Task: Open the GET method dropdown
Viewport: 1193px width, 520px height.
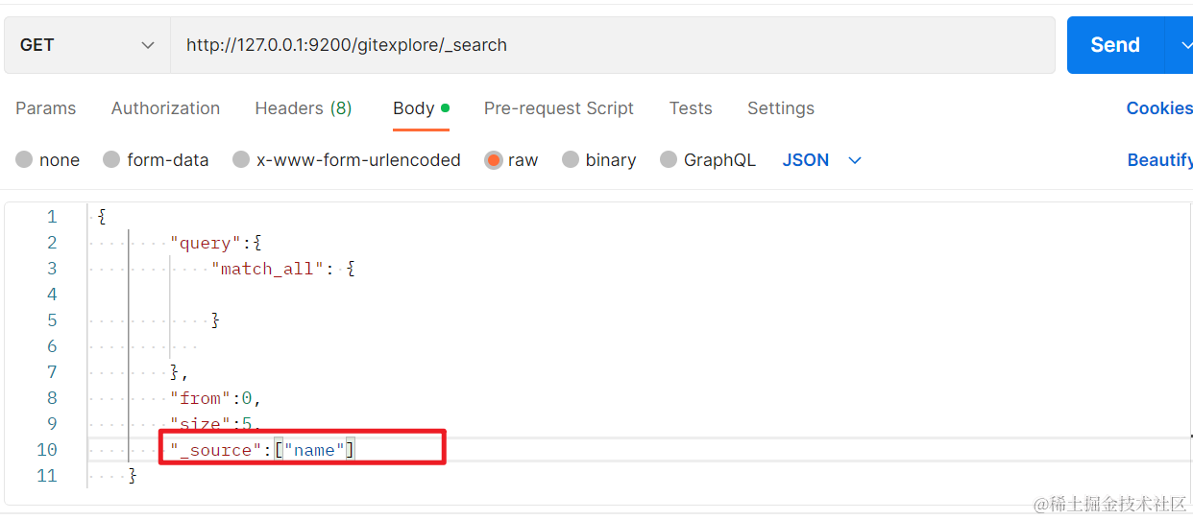Action: [87, 45]
